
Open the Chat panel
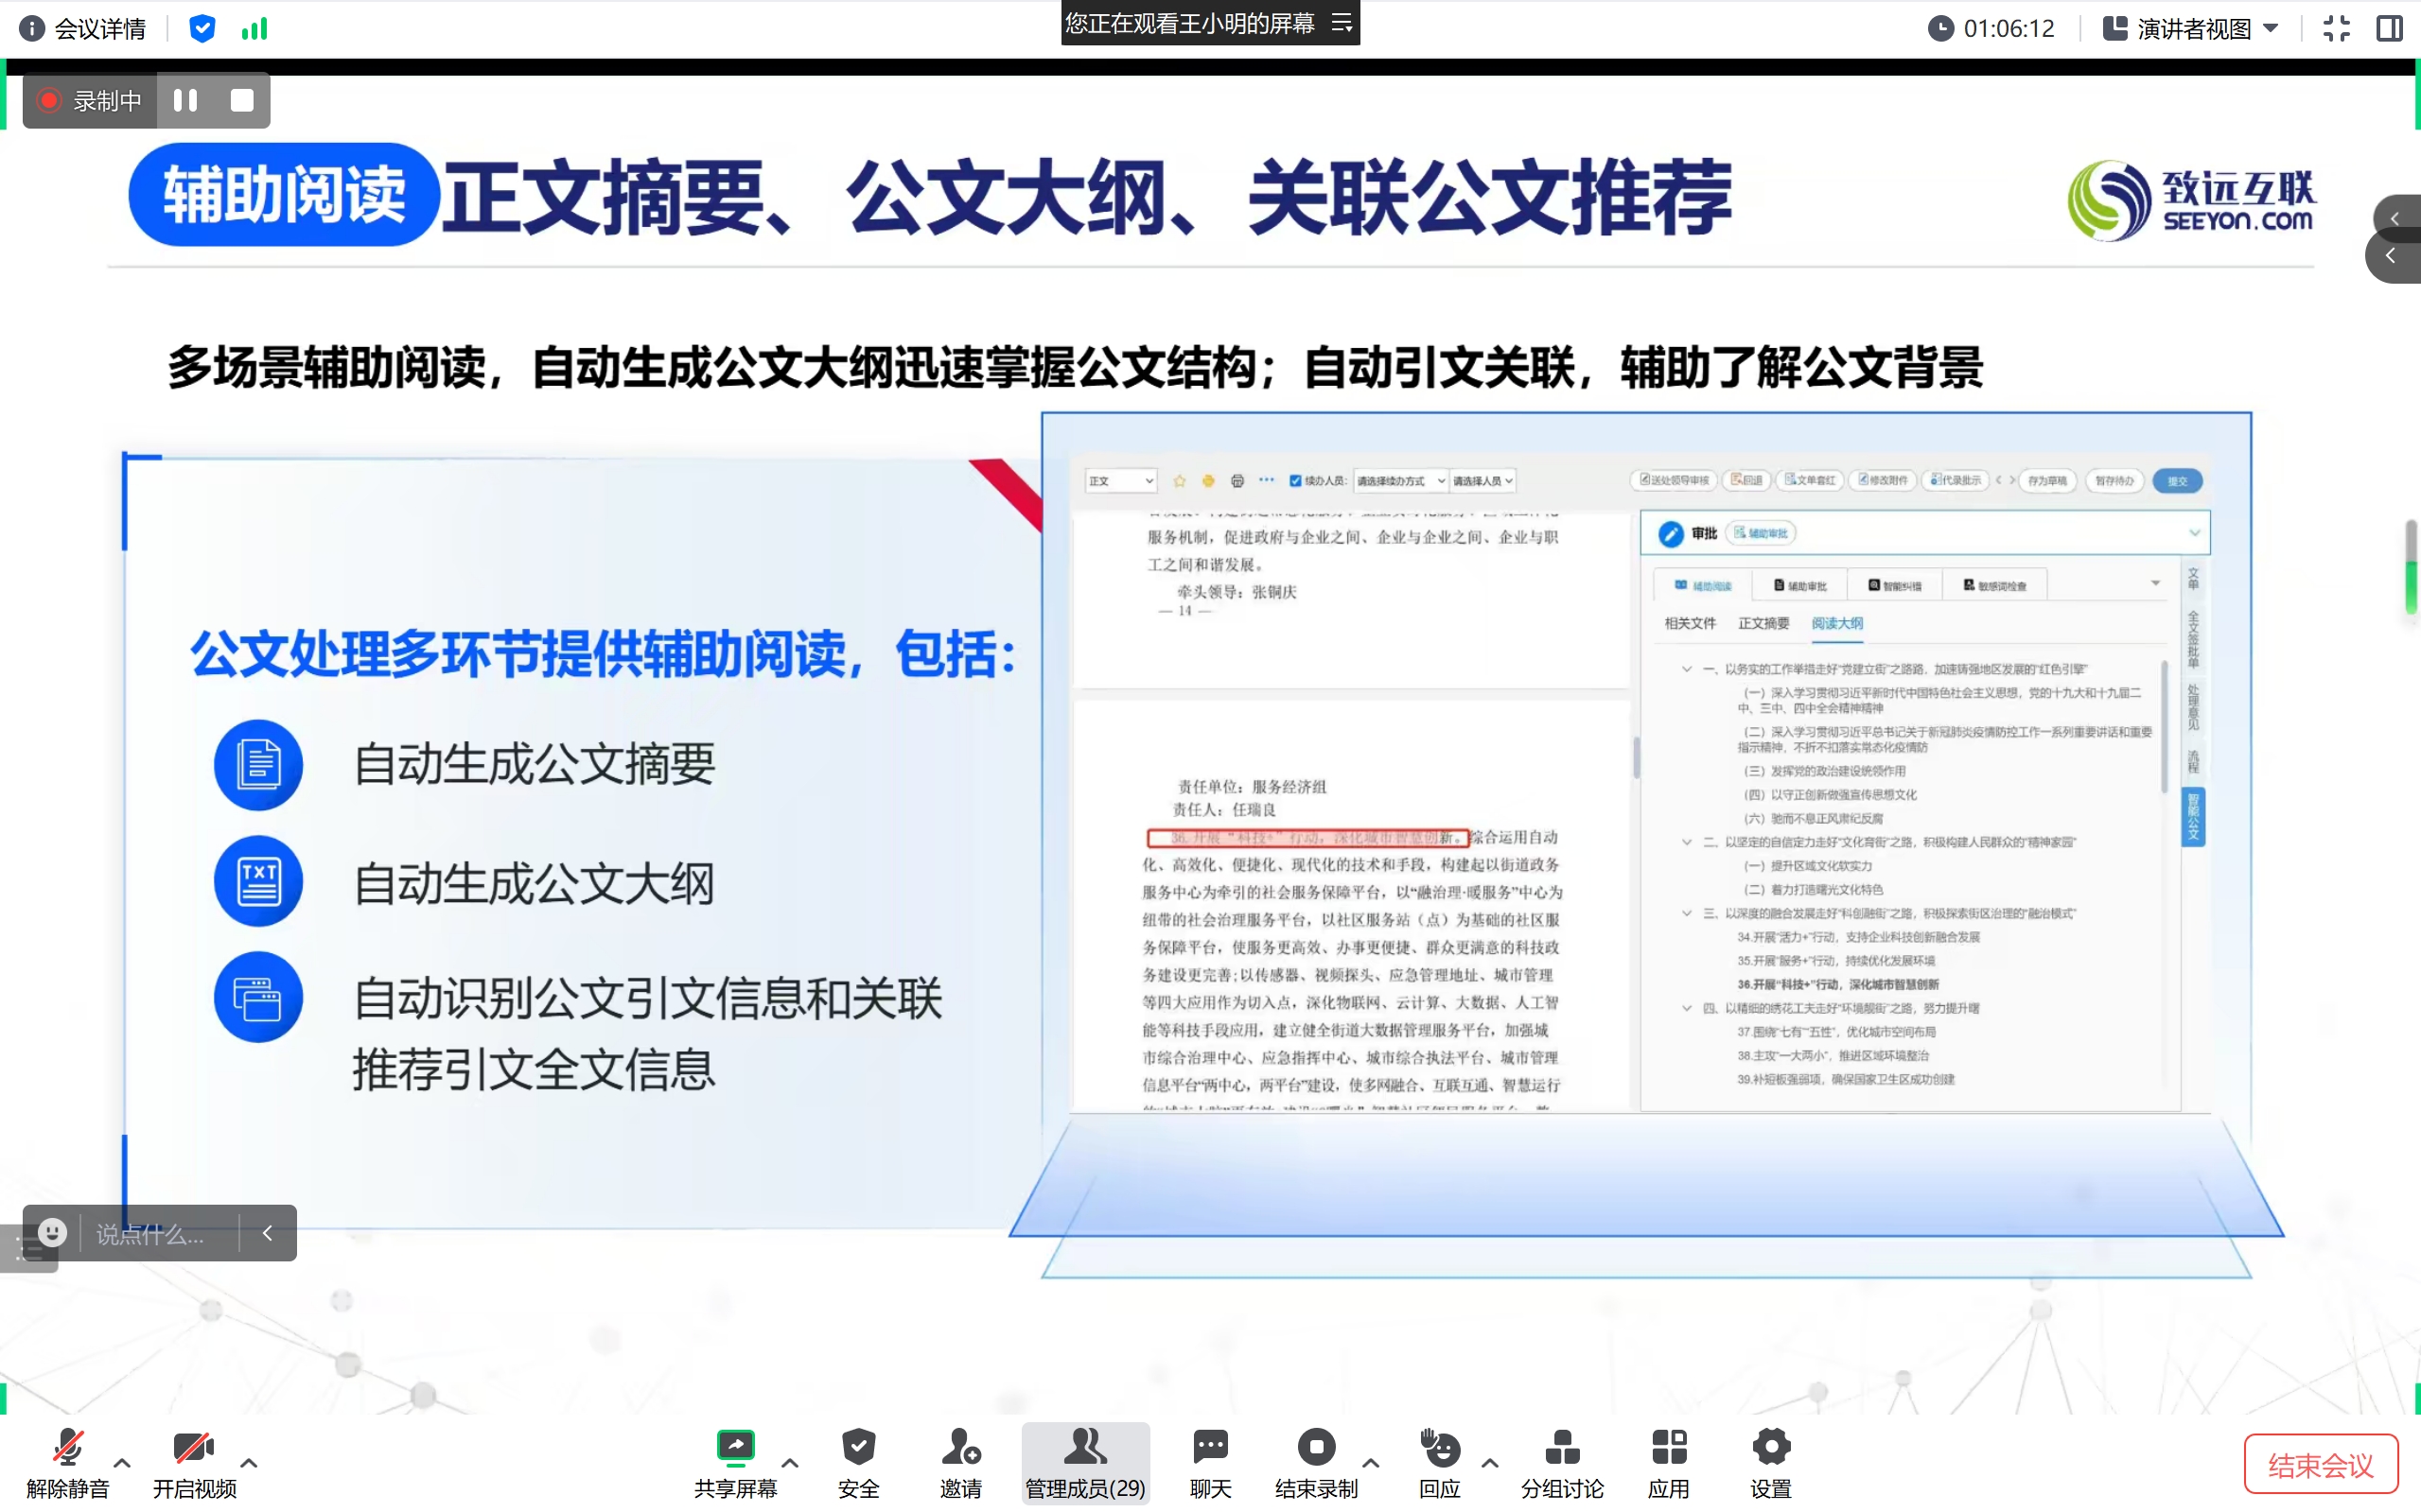coord(1209,1447)
